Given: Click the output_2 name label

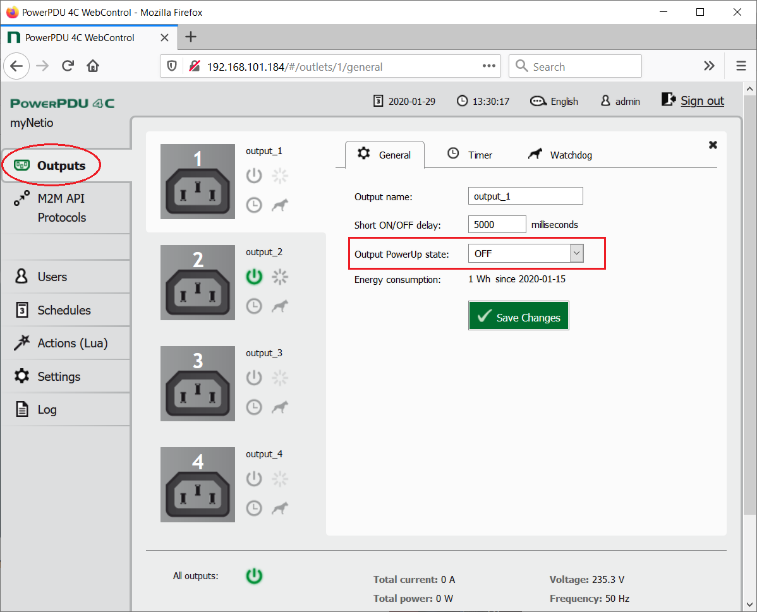Looking at the screenshot, I should click(264, 252).
